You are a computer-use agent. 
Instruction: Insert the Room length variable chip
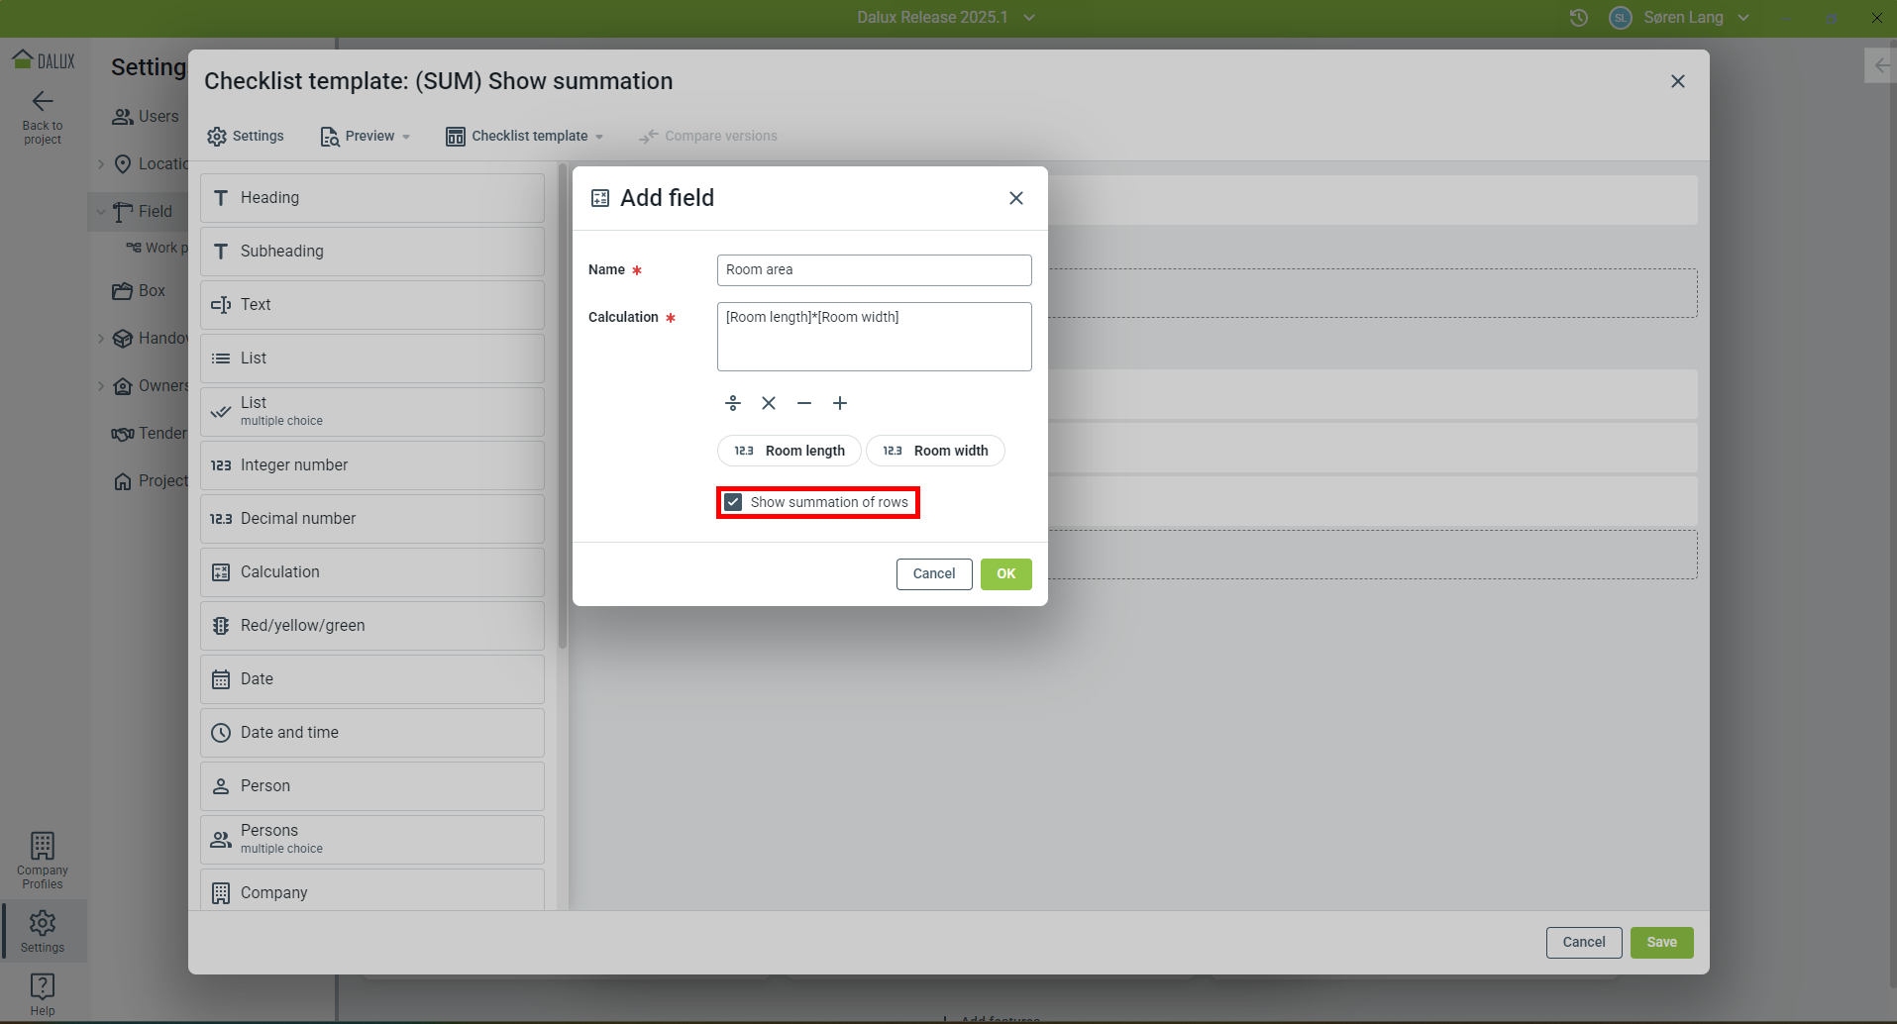[790, 451]
